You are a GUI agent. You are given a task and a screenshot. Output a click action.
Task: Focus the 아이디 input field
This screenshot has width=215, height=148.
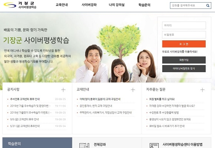pyautogui.click(x=184, y=25)
